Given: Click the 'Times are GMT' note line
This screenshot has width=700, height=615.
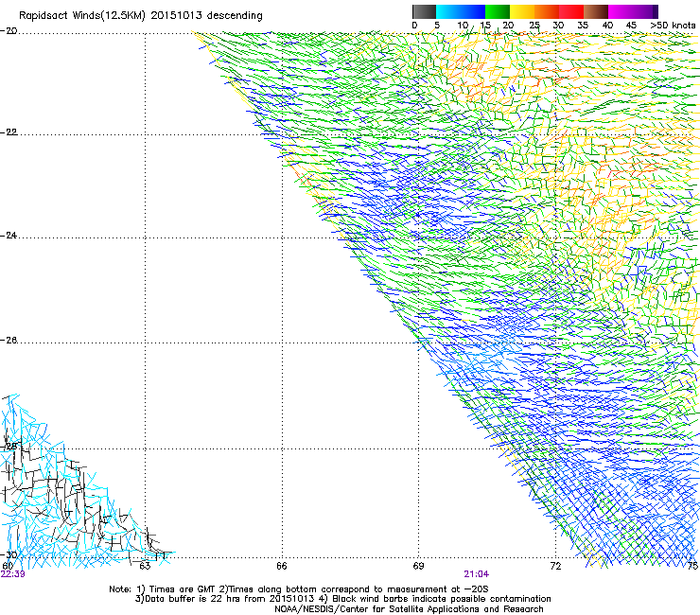Looking at the screenshot, I should pos(299,589).
